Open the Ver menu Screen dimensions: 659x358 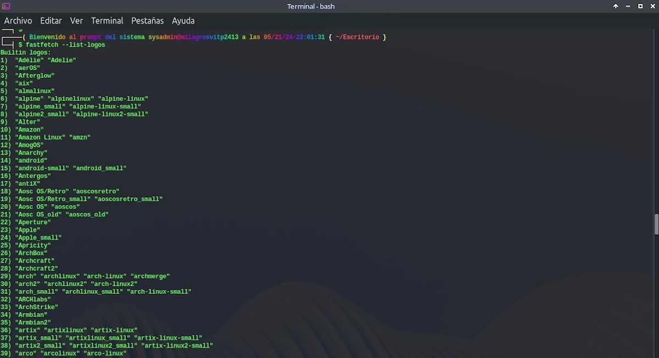pos(76,20)
